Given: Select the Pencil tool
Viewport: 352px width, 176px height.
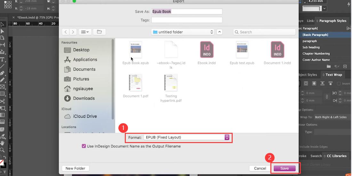Looking at the screenshot, I should coord(2,80).
